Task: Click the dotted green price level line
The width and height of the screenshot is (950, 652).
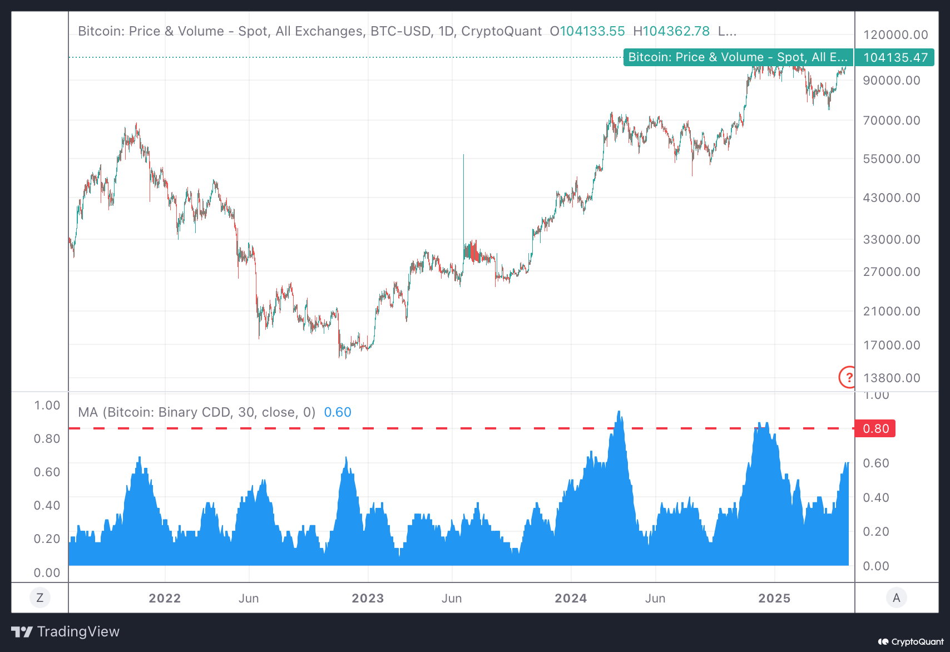Action: [x=334, y=56]
